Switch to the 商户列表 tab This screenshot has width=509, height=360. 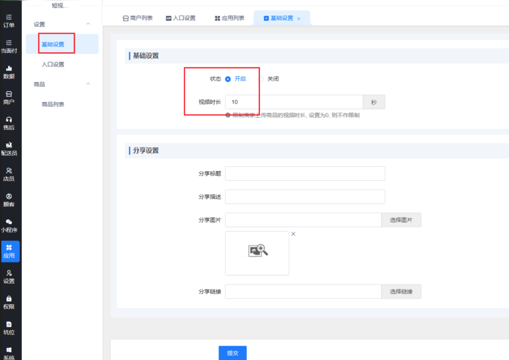(138, 18)
